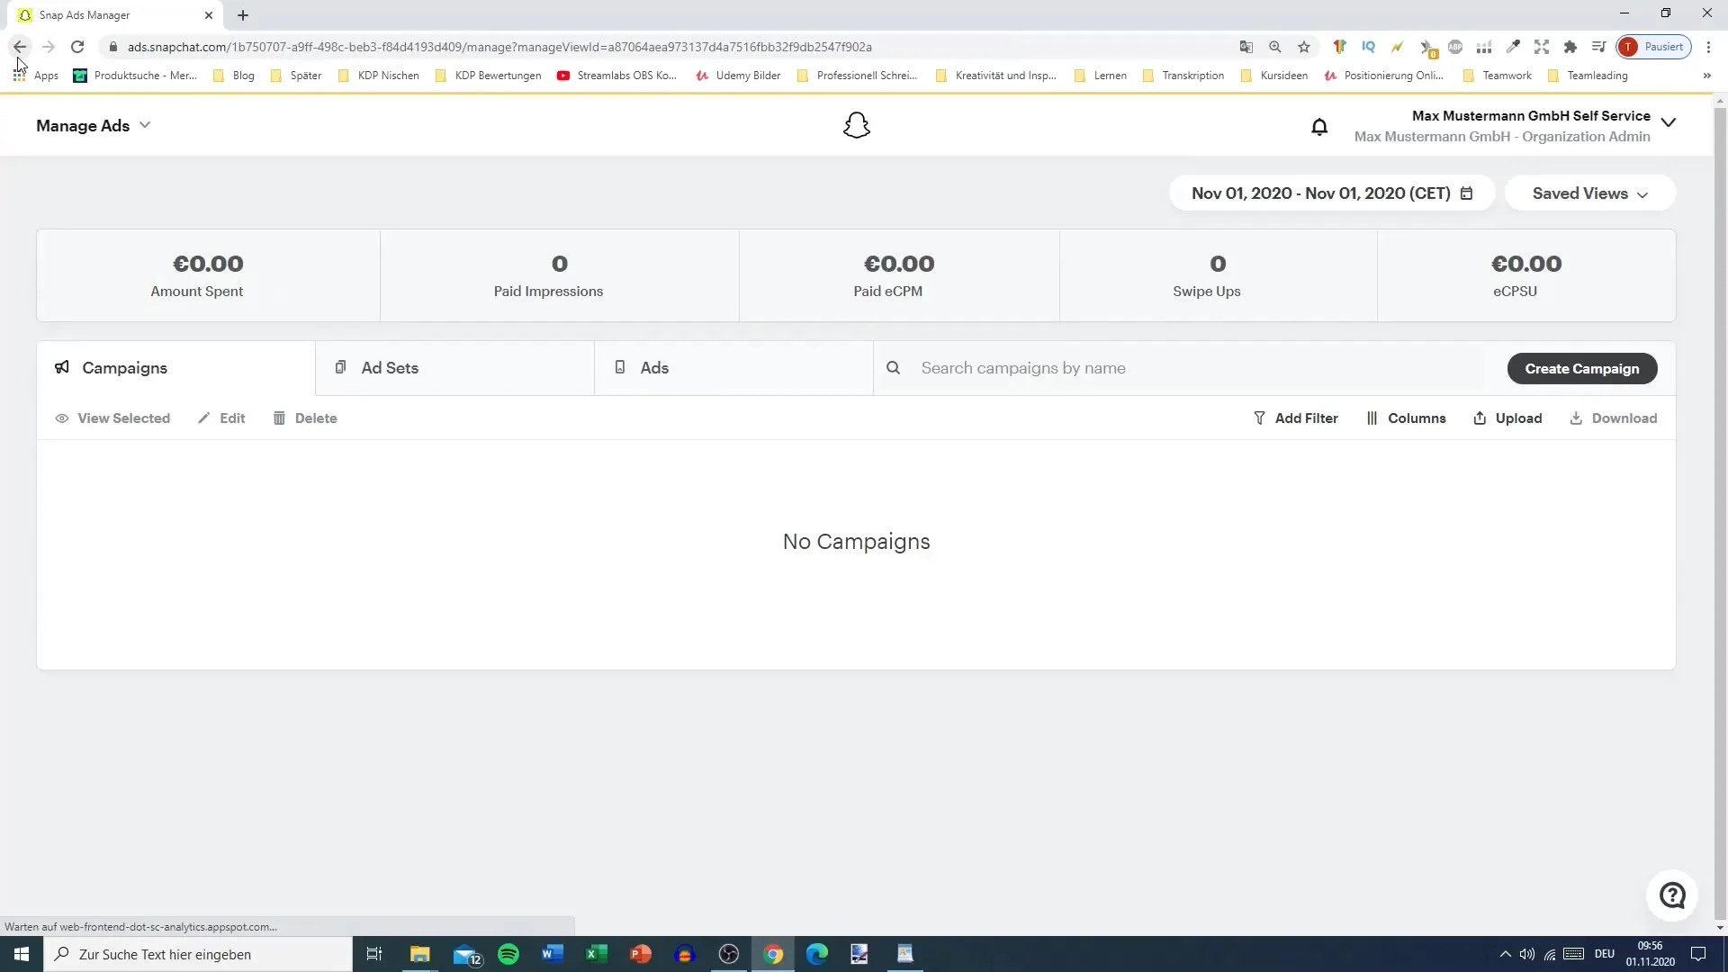Click the Chrome forward arrow
The image size is (1728, 972).
click(x=49, y=47)
